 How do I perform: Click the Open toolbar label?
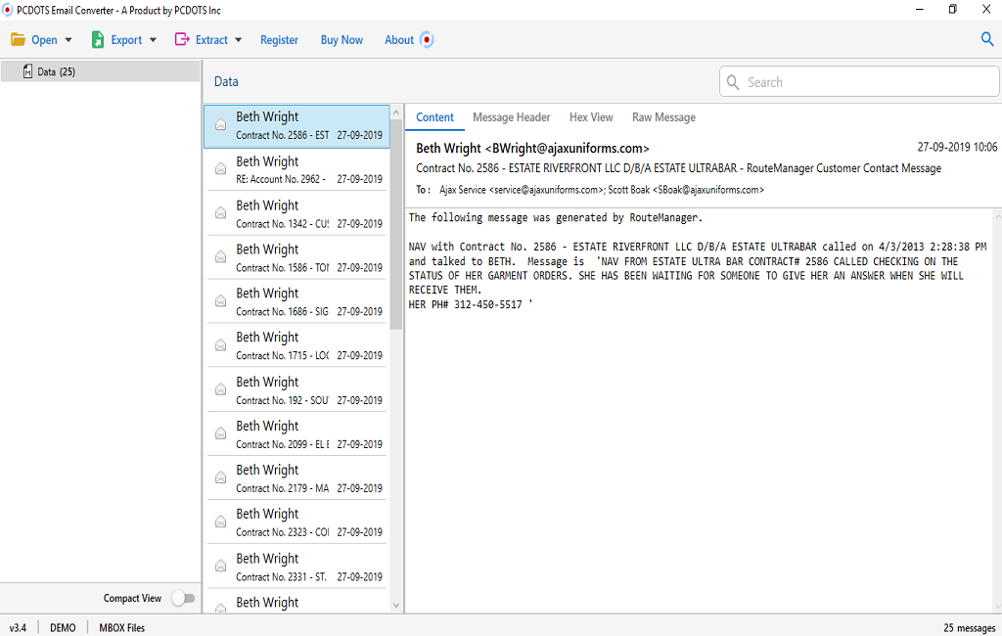pos(44,40)
